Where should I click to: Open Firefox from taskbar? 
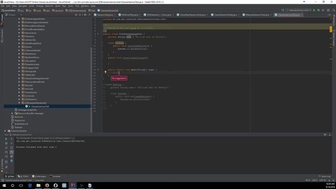47,185
